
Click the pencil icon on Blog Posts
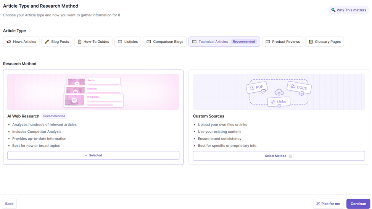pyautogui.click(x=47, y=42)
